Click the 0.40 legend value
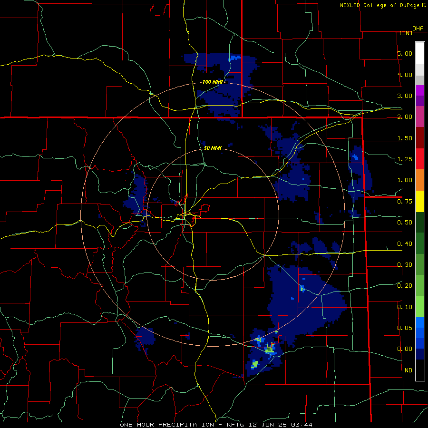 click(x=405, y=243)
